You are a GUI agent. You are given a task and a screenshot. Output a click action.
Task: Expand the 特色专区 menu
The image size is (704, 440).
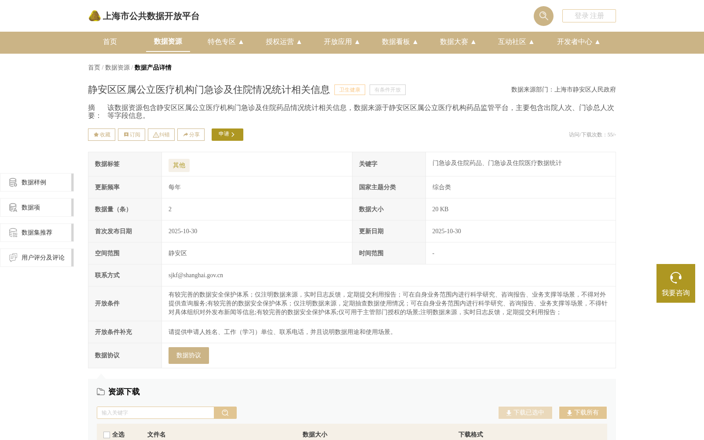point(226,42)
